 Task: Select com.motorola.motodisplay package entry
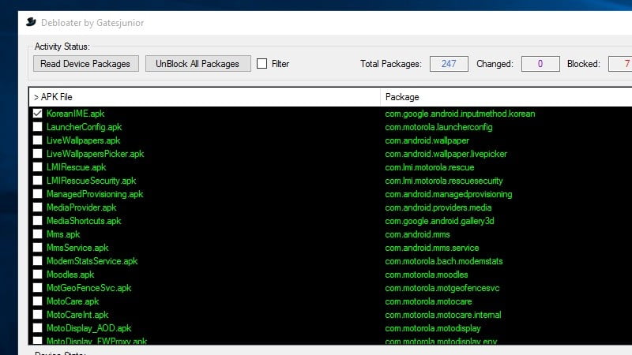pos(444,328)
